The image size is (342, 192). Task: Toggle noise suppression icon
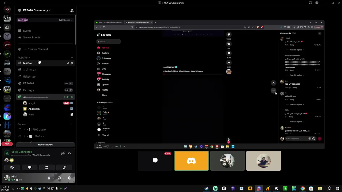[x=63, y=153]
